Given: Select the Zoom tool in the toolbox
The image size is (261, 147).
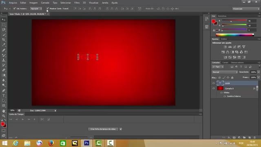Looking at the screenshot, I should [4, 116].
